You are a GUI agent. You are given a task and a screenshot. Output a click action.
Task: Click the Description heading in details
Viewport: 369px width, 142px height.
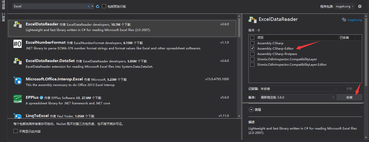[252, 122]
